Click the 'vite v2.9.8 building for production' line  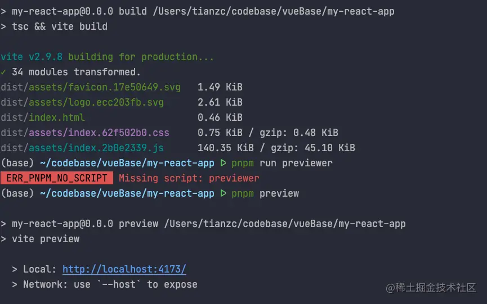[108, 57]
